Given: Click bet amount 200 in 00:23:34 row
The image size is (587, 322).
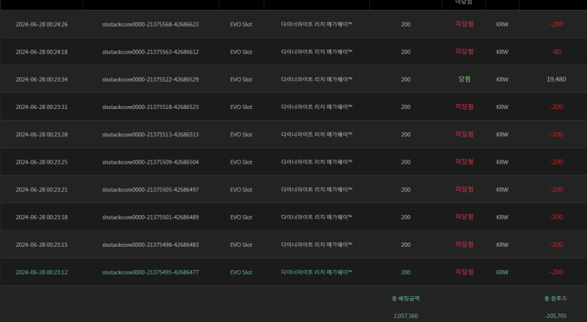Looking at the screenshot, I should pos(406,79).
